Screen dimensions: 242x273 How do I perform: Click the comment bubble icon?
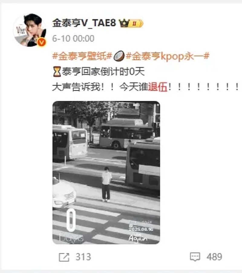click(x=195, y=257)
